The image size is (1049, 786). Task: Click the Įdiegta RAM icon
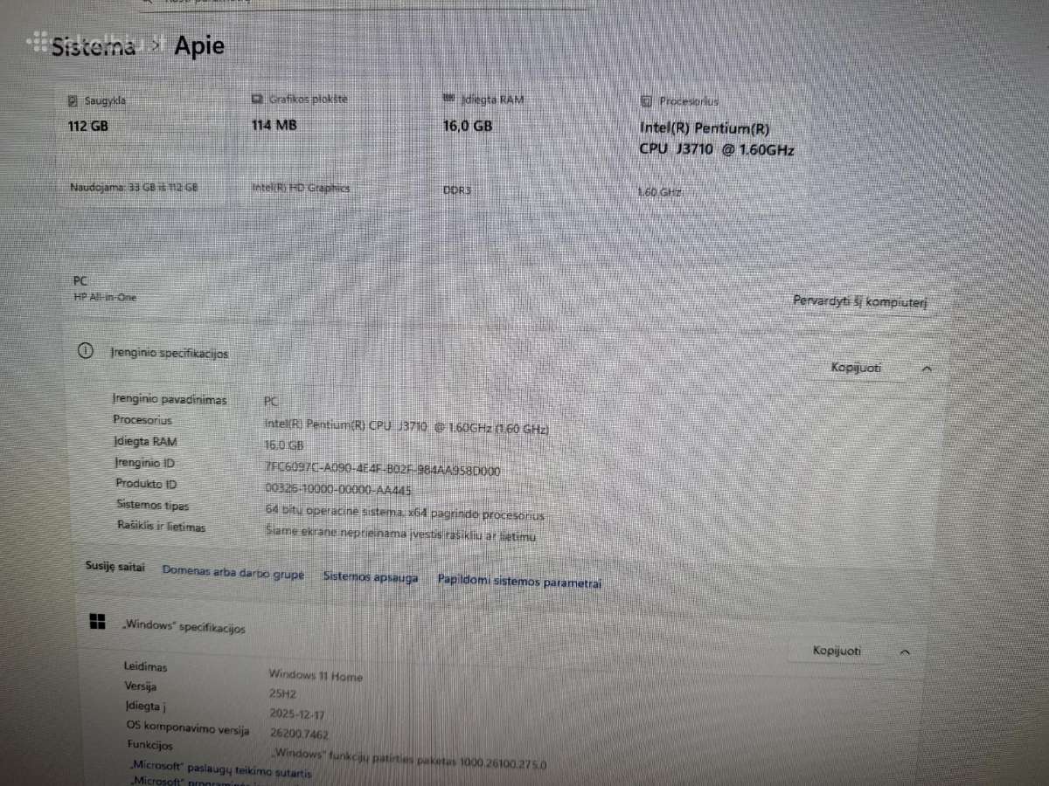pos(449,100)
